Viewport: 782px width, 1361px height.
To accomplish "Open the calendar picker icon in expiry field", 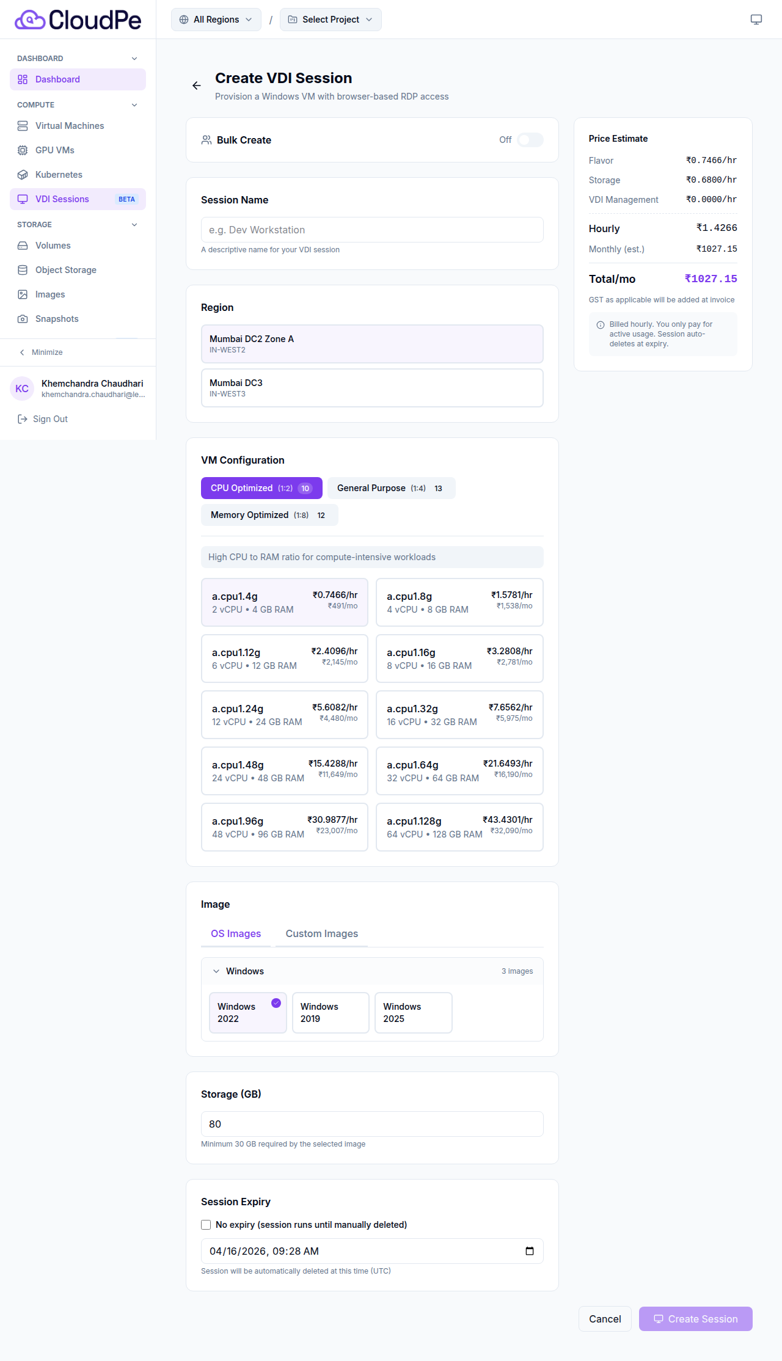I will click(x=530, y=1251).
